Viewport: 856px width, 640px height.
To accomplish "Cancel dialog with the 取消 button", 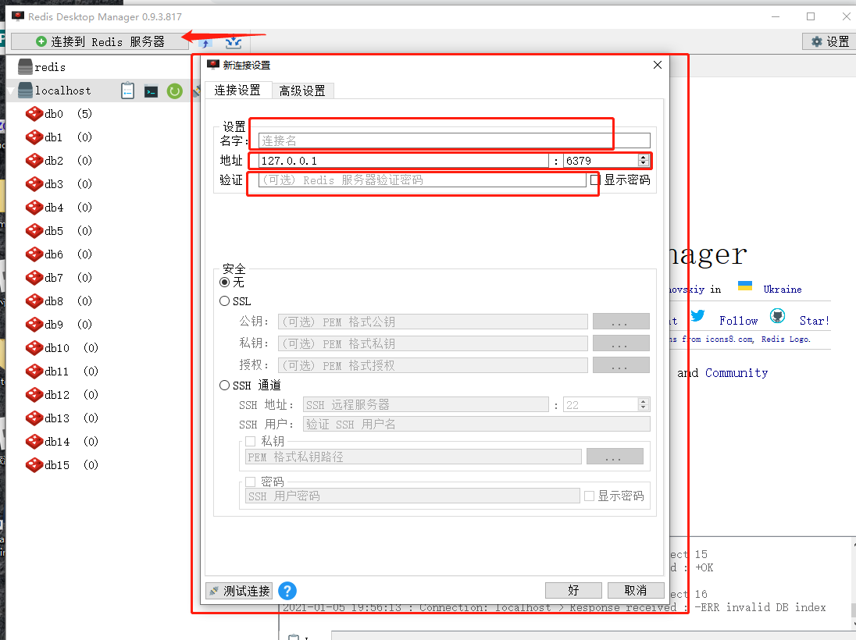I will 636,590.
